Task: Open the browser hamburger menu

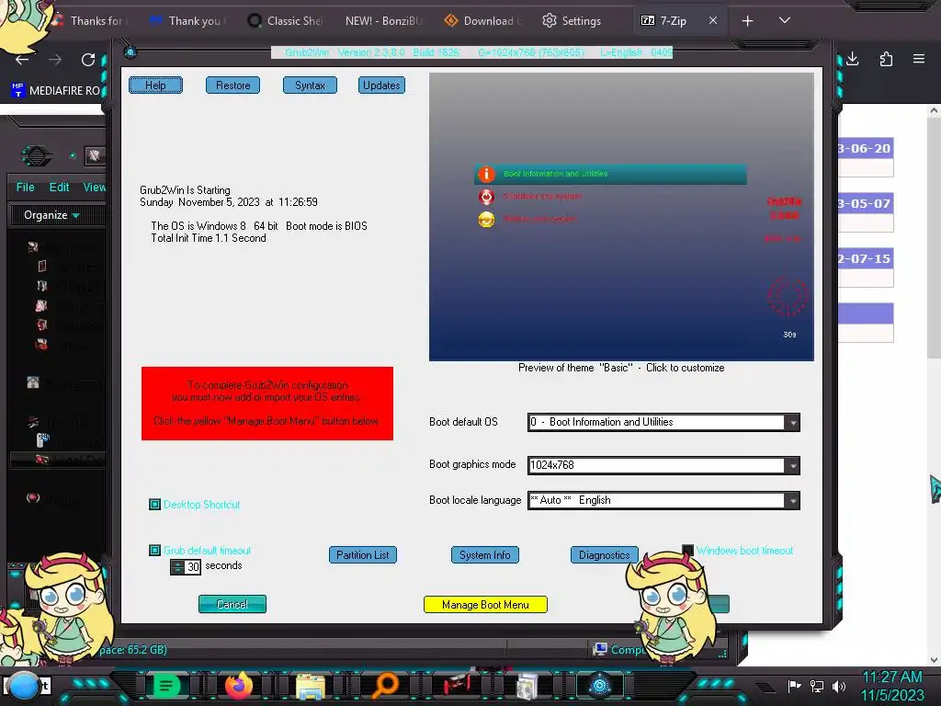Action: [x=919, y=59]
